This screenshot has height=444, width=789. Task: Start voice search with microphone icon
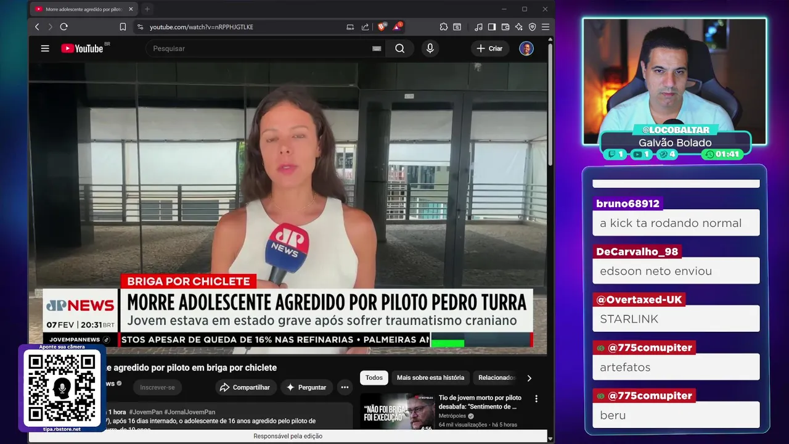[x=430, y=49]
